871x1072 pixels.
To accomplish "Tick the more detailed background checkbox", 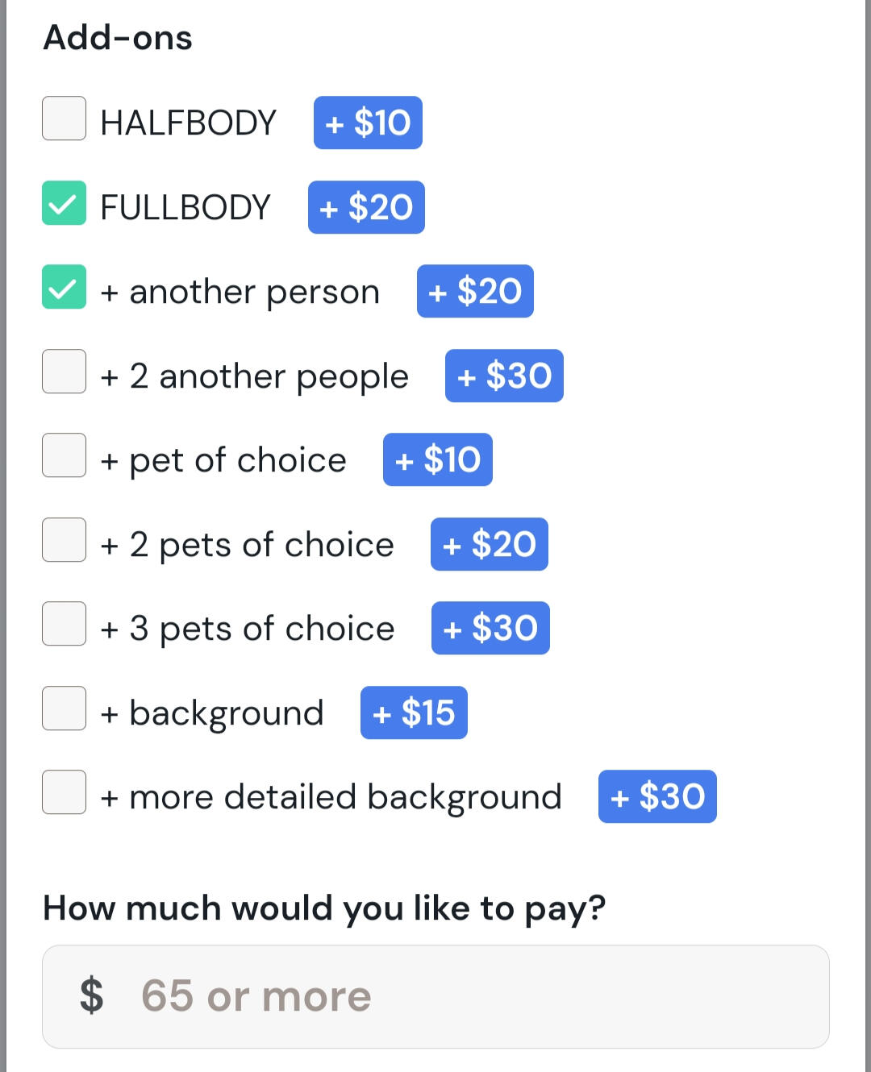I will coord(65,792).
